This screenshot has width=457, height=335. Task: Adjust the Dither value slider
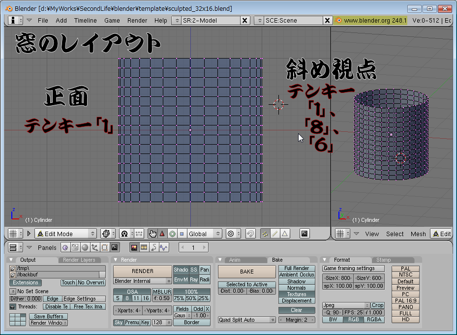point(26,299)
